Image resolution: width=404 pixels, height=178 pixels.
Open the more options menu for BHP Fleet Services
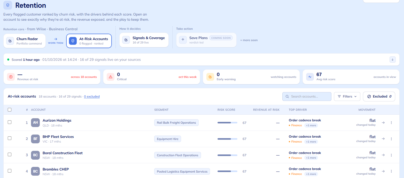(391, 139)
